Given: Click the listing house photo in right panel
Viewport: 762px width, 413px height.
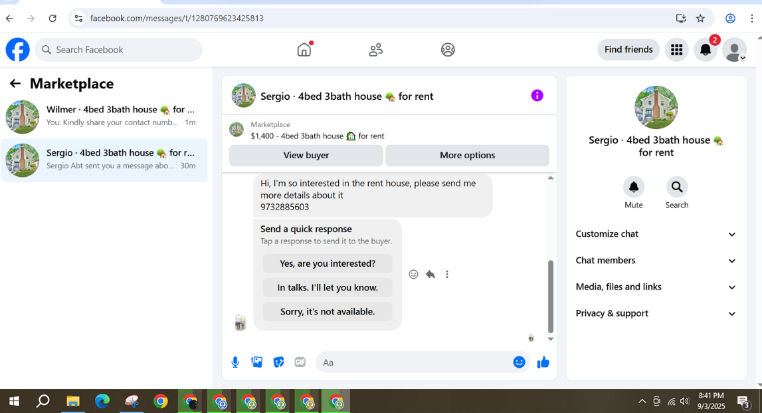Looking at the screenshot, I should [656, 108].
